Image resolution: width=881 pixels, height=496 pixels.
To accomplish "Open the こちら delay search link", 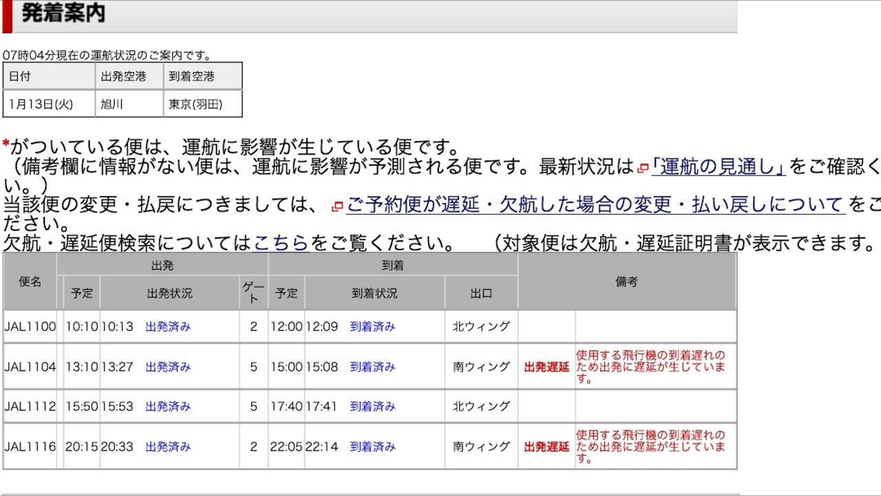I will point(281,243).
